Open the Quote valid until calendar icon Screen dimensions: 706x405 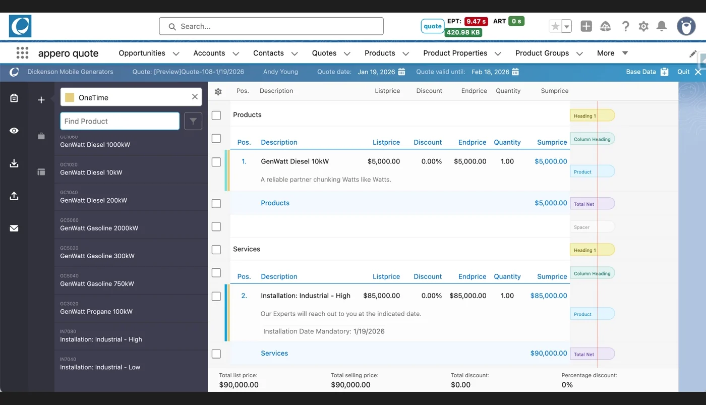(515, 72)
